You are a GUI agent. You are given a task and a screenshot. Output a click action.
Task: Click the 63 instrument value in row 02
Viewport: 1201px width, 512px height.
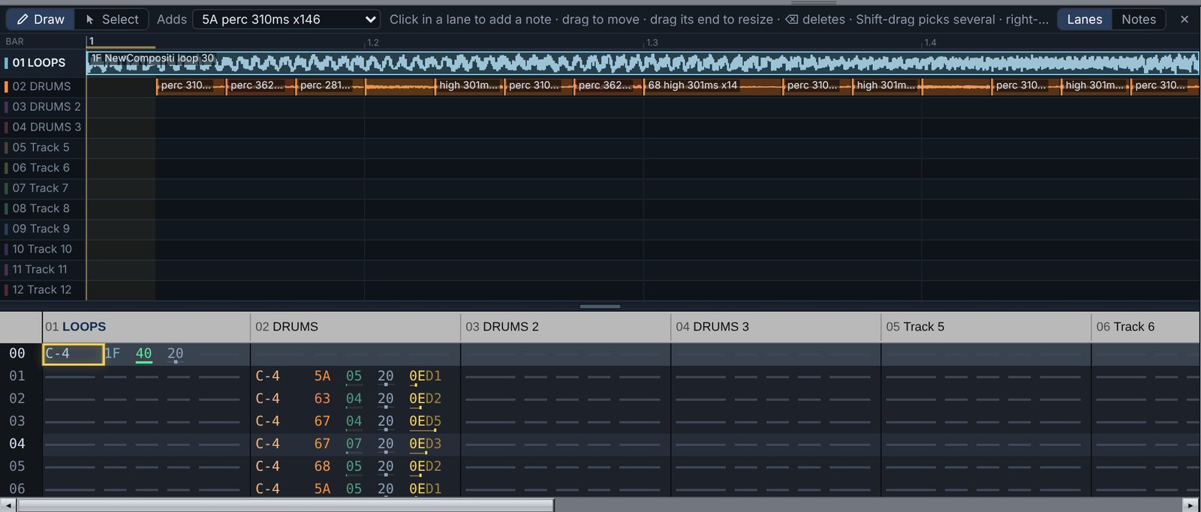pos(322,399)
